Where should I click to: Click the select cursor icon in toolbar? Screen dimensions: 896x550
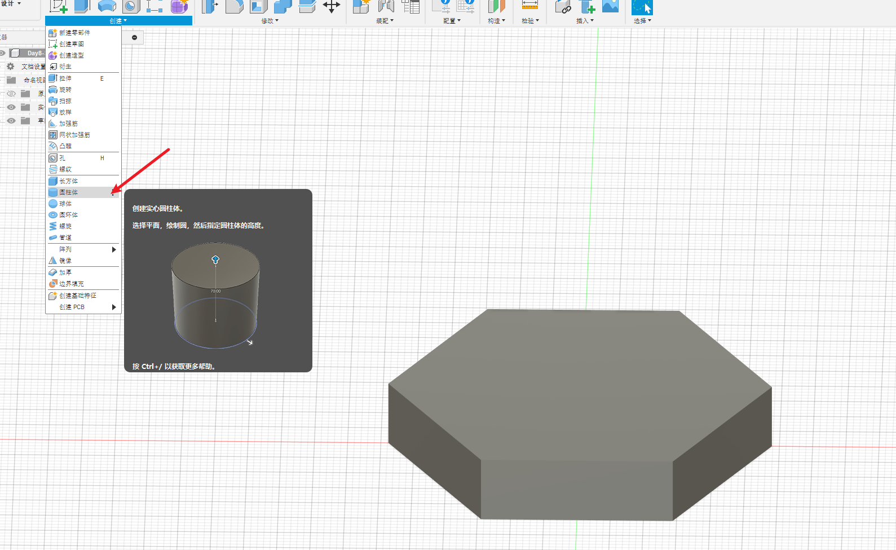point(642,7)
